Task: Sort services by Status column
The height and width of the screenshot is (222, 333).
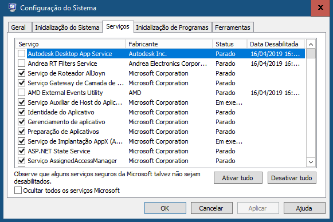Action: tap(230, 44)
